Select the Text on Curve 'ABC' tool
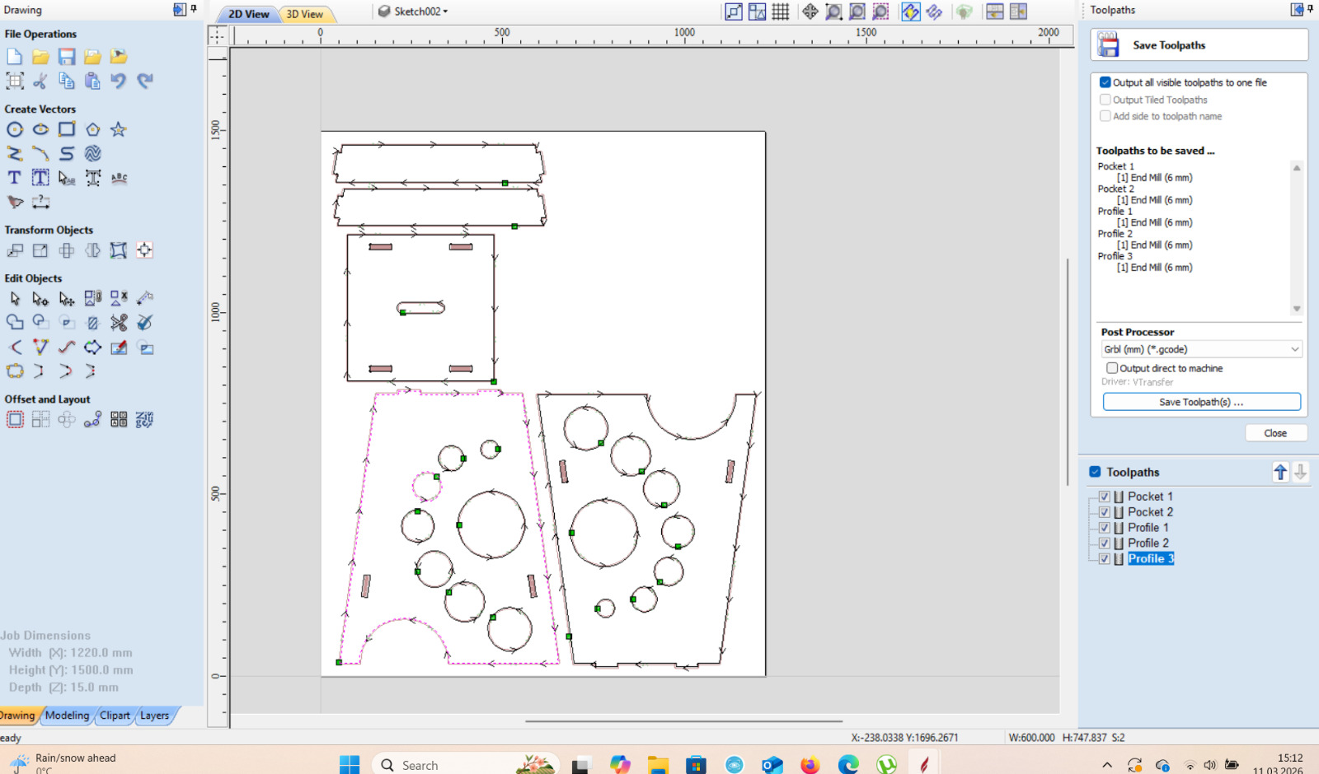The image size is (1319, 774). 119,178
